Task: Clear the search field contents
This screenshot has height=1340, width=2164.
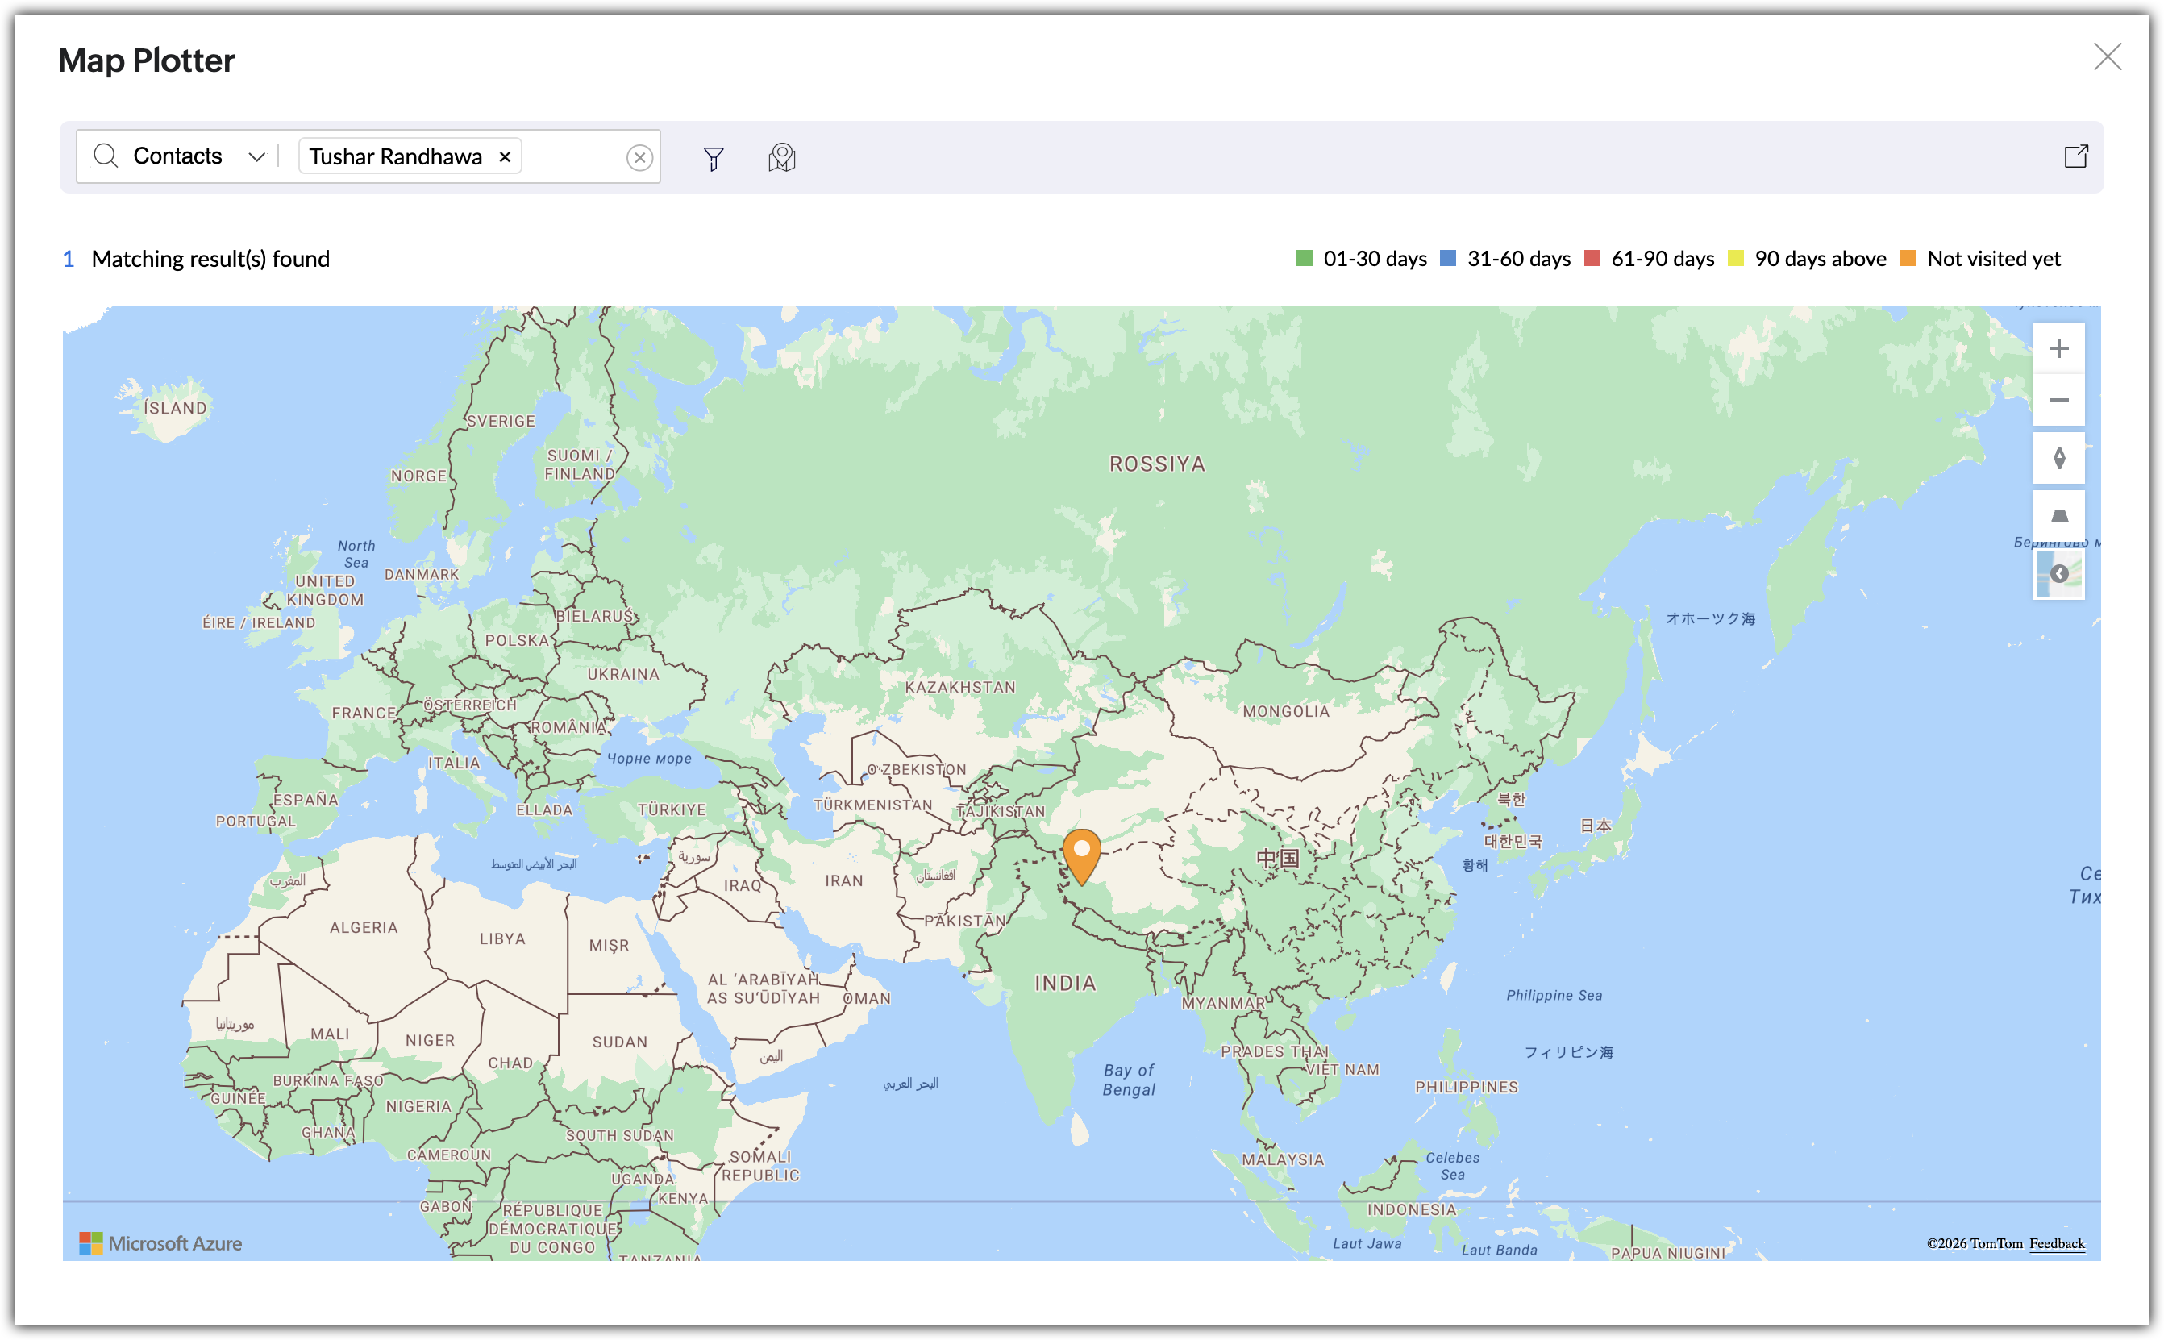Action: (640, 158)
